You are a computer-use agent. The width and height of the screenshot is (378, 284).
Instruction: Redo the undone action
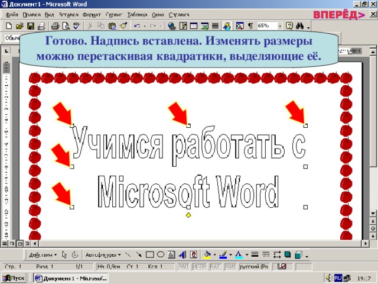pos(153,25)
